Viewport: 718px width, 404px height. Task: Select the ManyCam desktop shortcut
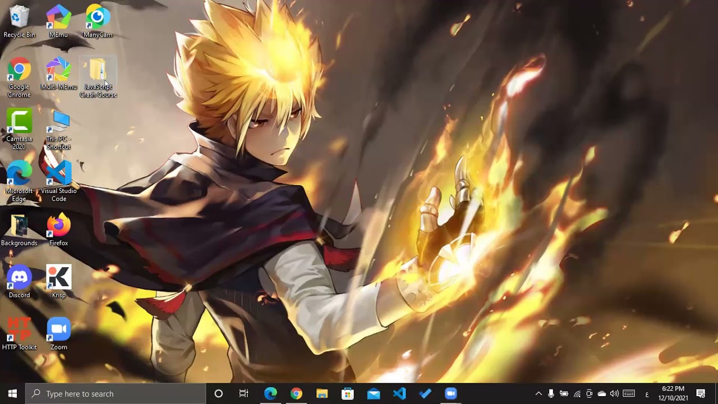(98, 22)
